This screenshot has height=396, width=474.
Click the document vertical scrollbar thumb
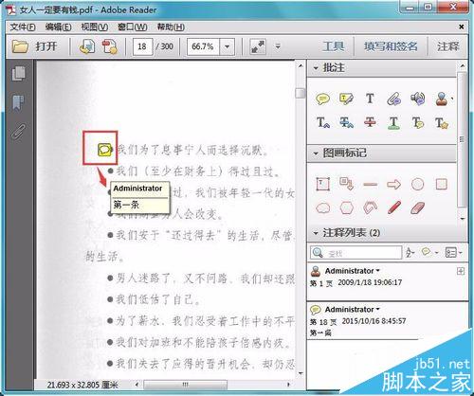pos(301,93)
